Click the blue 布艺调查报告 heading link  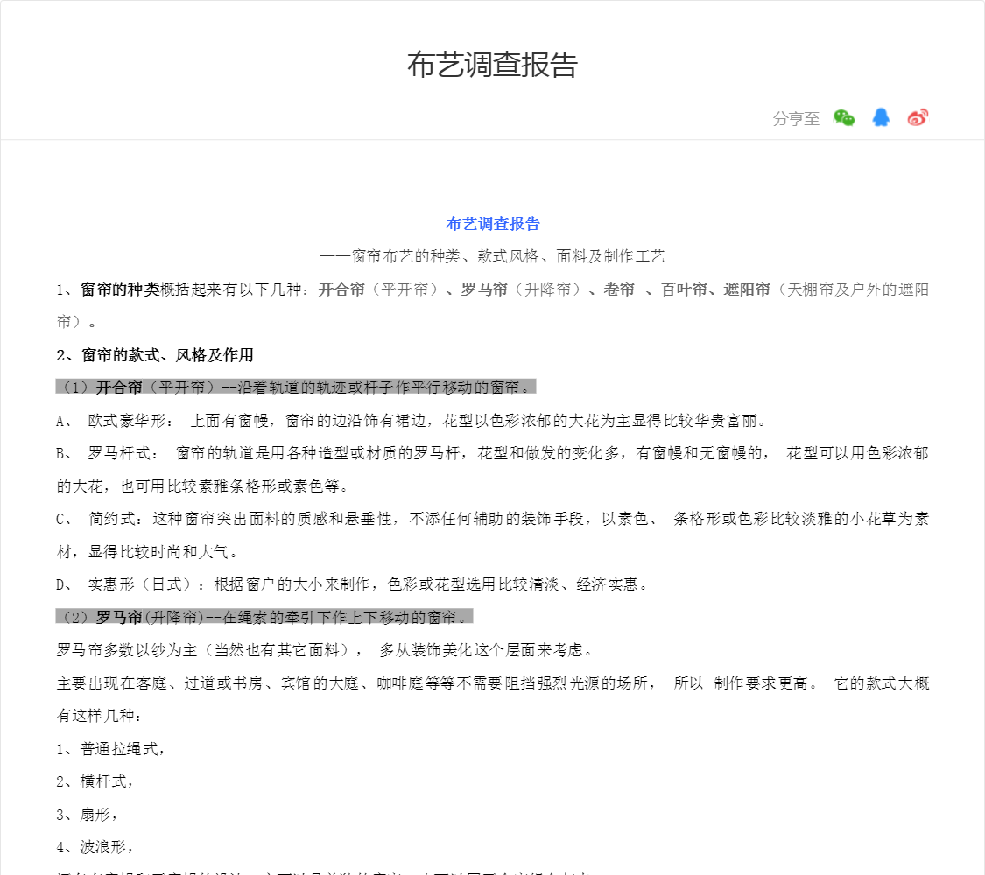point(492,224)
